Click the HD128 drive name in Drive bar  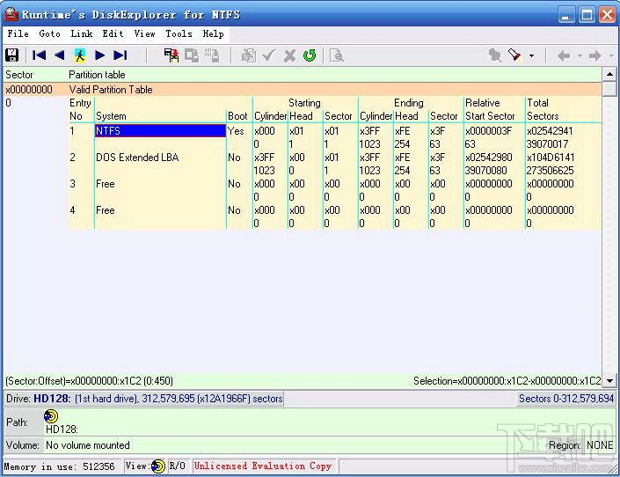tap(53, 399)
